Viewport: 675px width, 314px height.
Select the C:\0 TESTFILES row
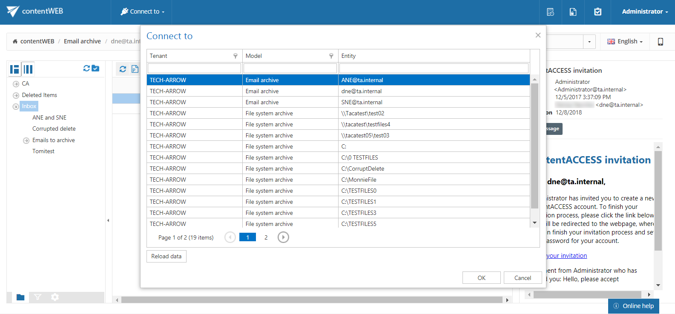point(339,157)
